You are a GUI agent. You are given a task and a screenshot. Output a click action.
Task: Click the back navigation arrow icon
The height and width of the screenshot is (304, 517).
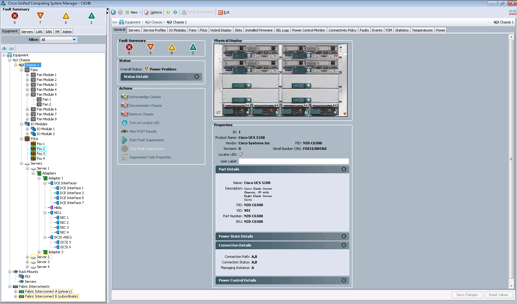[x=113, y=12]
